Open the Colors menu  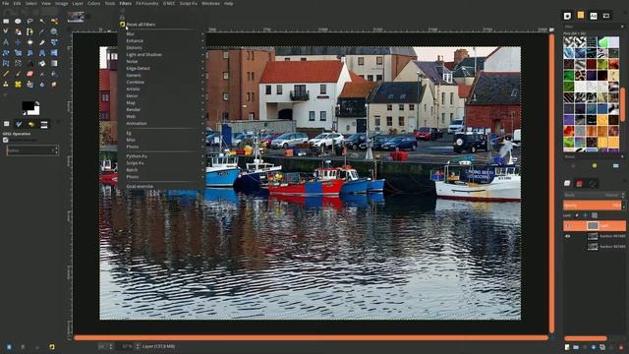pos(94,3)
